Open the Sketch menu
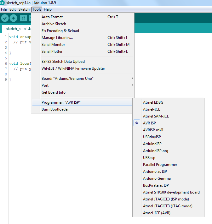This screenshot has width=212, height=224. [x=24, y=9]
